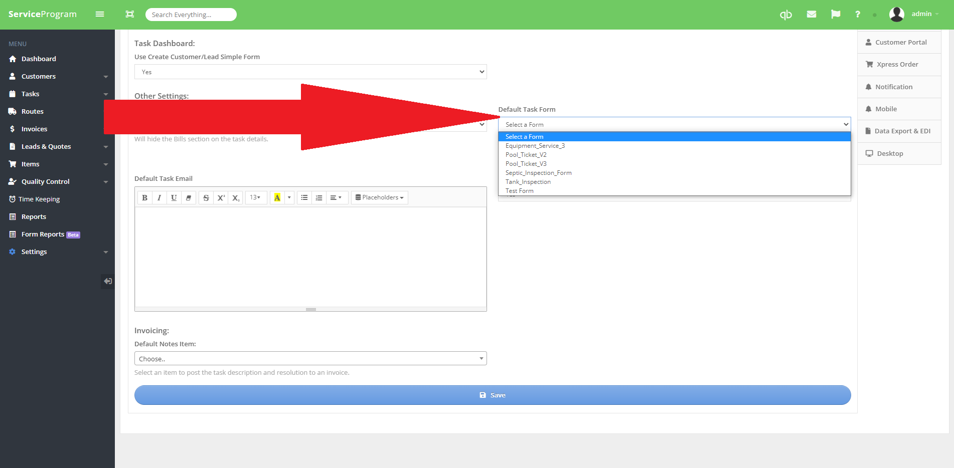Choose Septic_Inspection_Form option
Viewport: 954px width, 468px height.
538,173
